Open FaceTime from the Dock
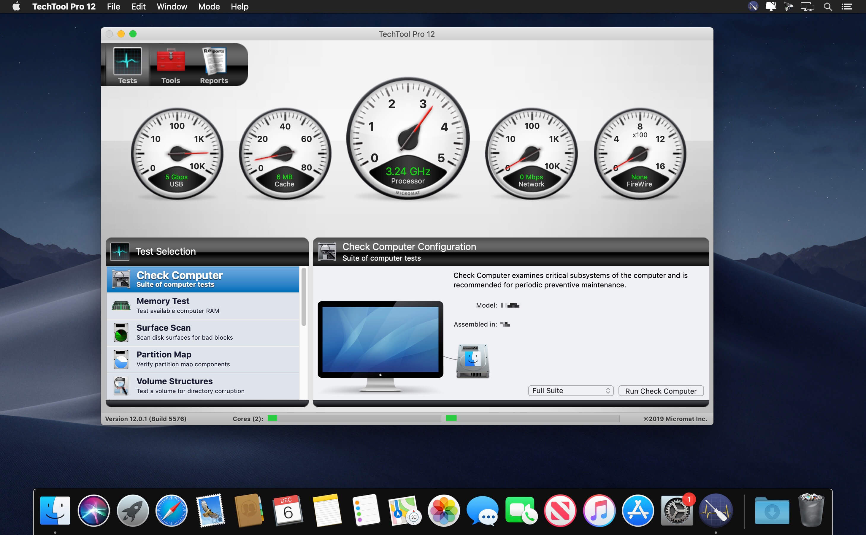The width and height of the screenshot is (866, 535). pos(521,510)
